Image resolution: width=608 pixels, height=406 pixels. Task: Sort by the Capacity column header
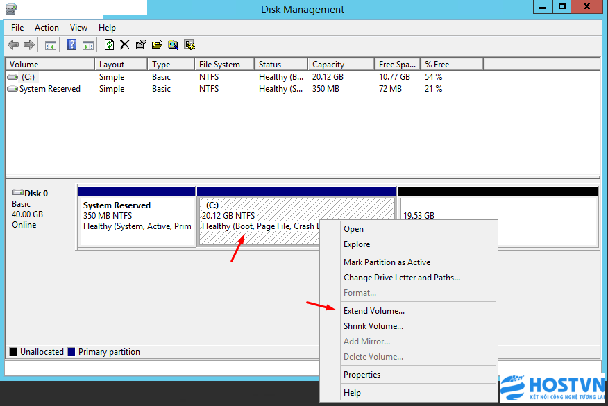pos(341,65)
